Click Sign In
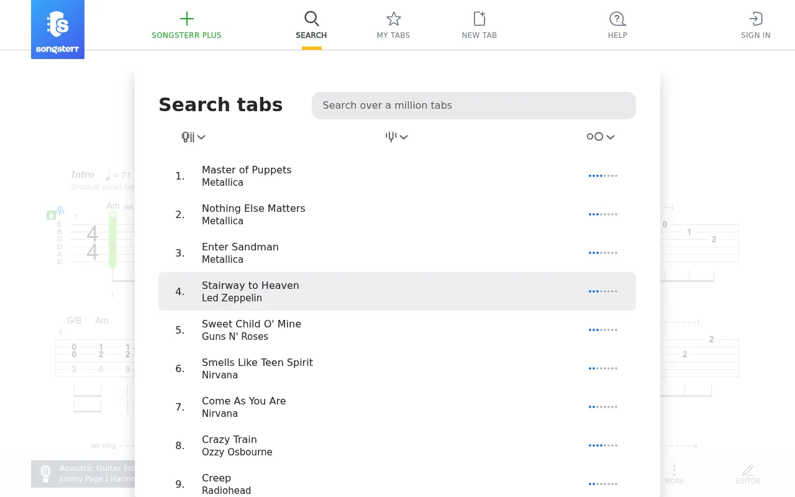 coord(755,26)
